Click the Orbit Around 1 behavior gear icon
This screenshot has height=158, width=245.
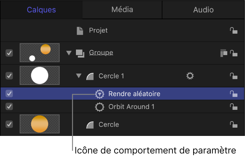pyautogui.click(x=99, y=107)
